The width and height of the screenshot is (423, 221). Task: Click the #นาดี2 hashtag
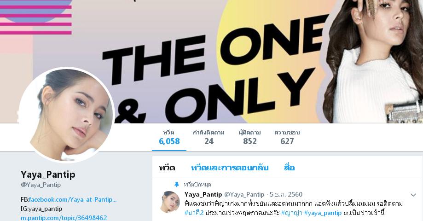[194, 213]
